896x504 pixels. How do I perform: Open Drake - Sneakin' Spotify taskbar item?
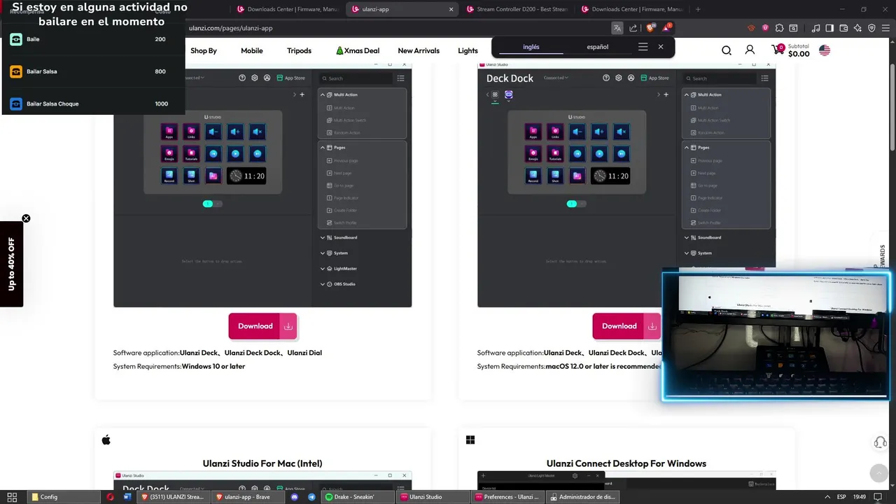[357, 497]
